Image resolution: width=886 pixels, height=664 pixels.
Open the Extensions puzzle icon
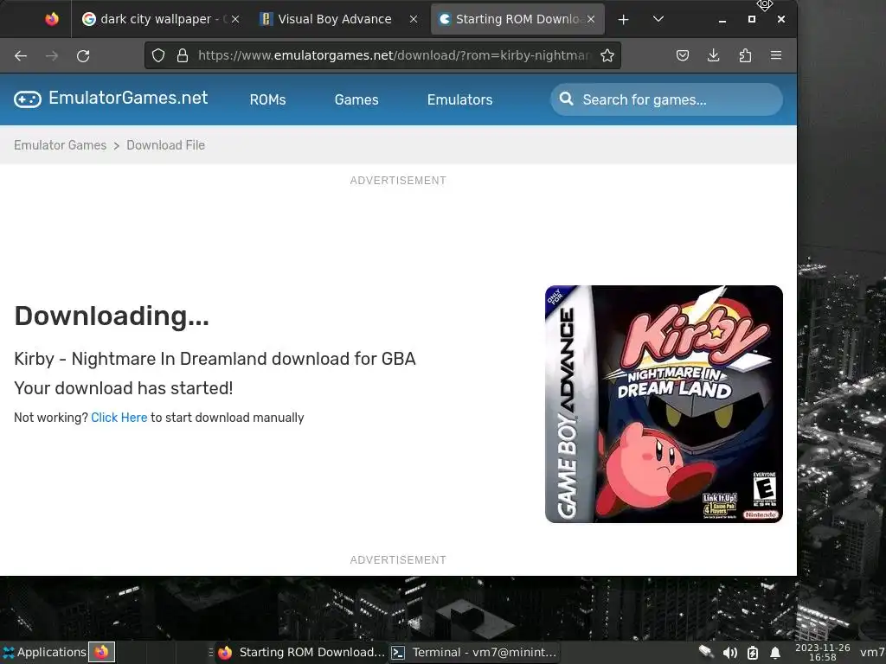[x=745, y=55]
